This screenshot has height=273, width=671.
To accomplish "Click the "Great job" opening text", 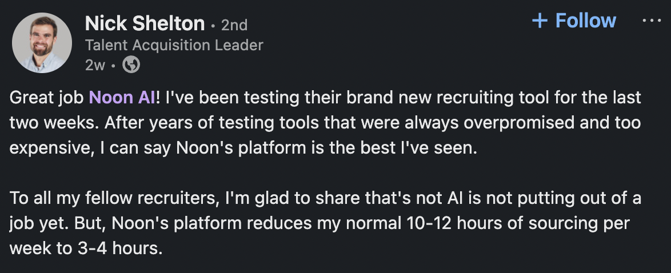I will coord(47,98).
